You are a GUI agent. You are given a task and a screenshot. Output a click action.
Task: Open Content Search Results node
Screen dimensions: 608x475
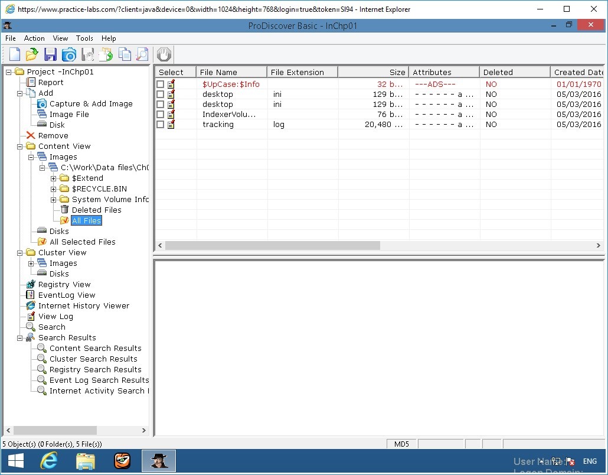[x=96, y=348]
